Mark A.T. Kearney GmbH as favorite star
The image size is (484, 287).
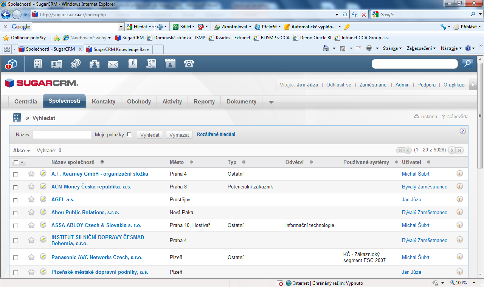31,174
